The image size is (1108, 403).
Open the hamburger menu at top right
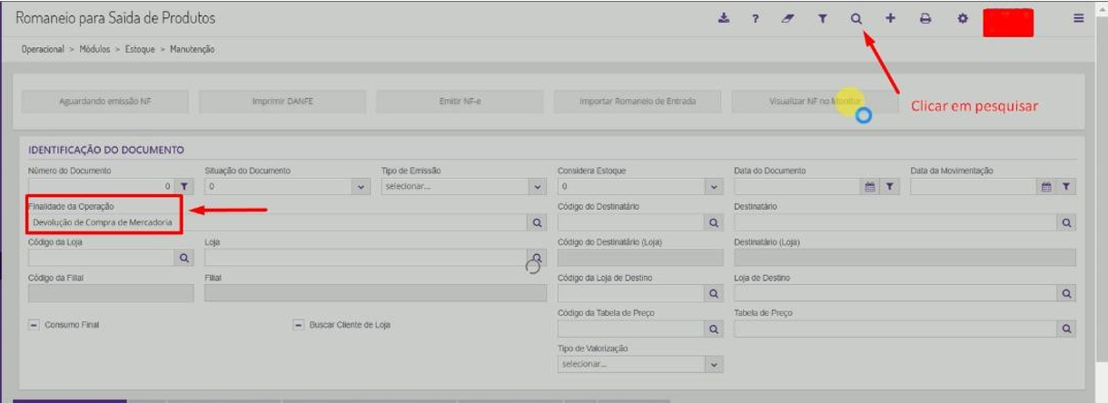click(1079, 18)
